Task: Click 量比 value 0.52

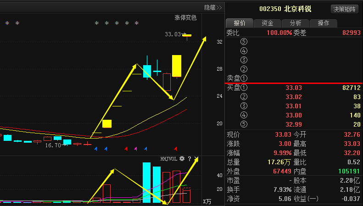Action: (354, 162)
